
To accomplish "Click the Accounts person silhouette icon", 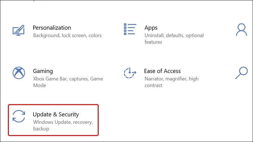I will [241, 30].
